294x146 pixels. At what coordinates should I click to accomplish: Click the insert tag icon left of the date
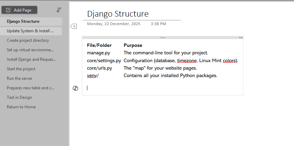click(x=74, y=26)
